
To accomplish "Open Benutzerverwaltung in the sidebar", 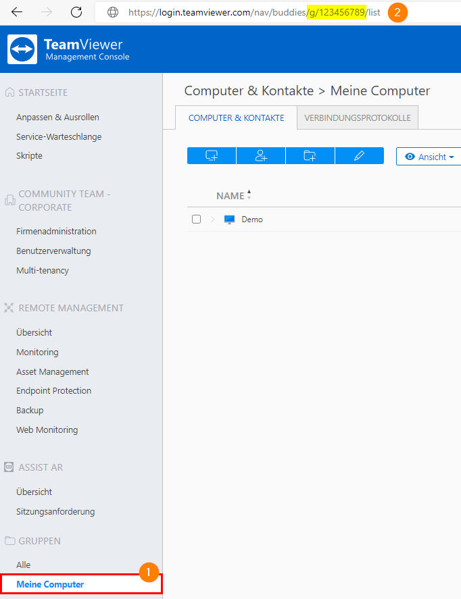I will (53, 251).
